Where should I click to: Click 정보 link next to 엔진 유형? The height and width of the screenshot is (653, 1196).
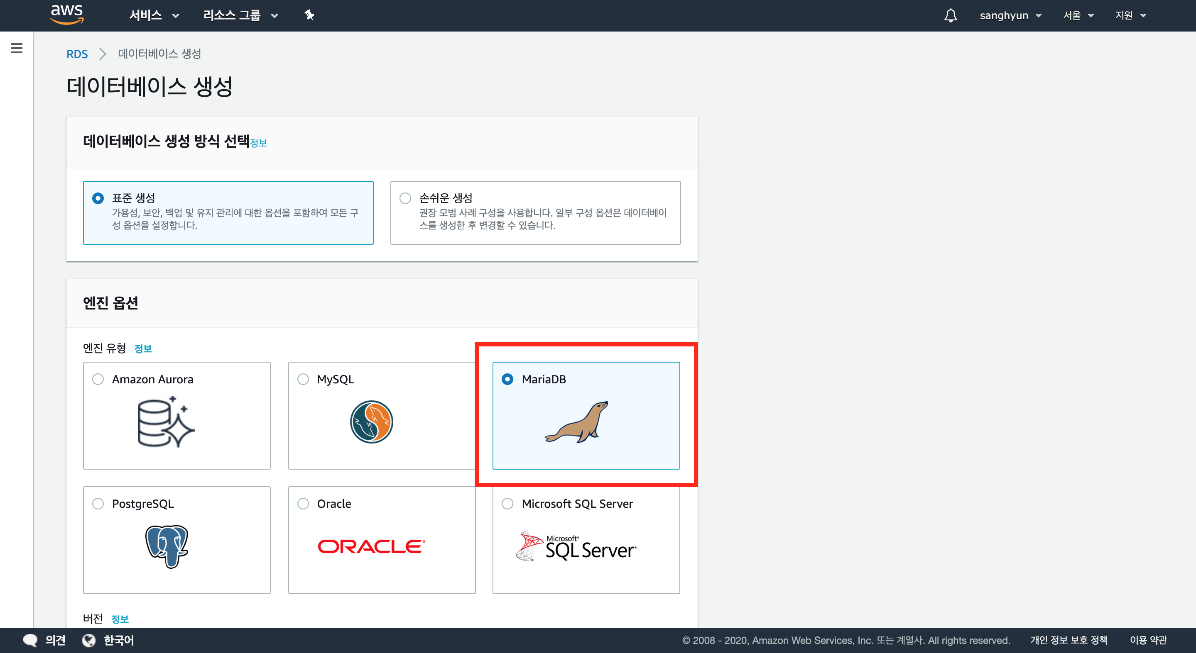143,348
